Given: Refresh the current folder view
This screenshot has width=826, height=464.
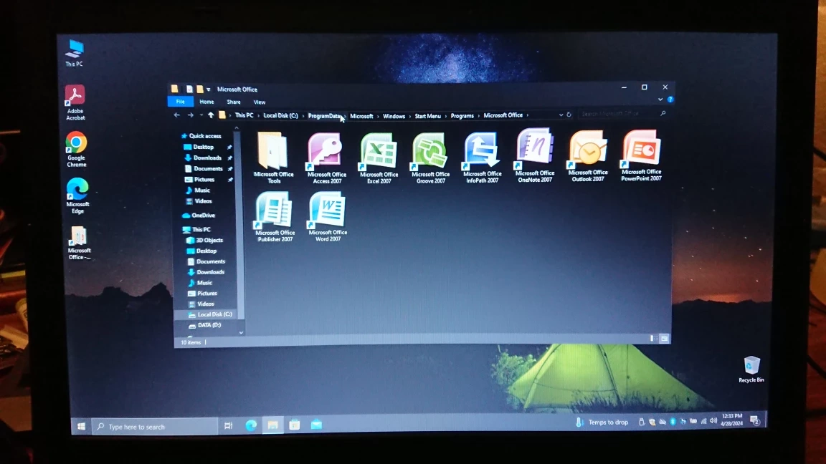Looking at the screenshot, I should (569, 114).
